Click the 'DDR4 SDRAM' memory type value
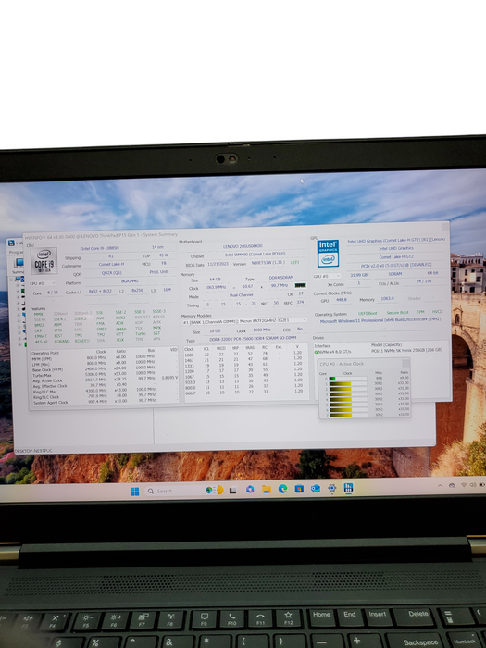Image resolution: width=486 pixels, height=648 pixels. (x=281, y=278)
